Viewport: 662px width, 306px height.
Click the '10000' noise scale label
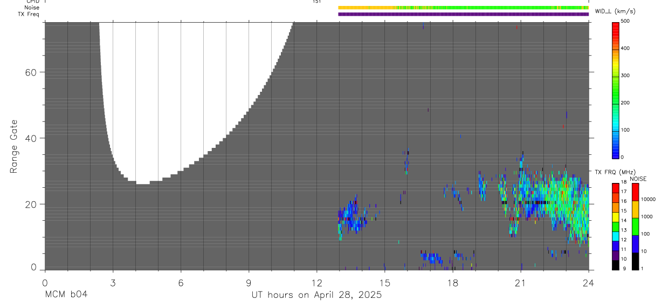(x=648, y=199)
